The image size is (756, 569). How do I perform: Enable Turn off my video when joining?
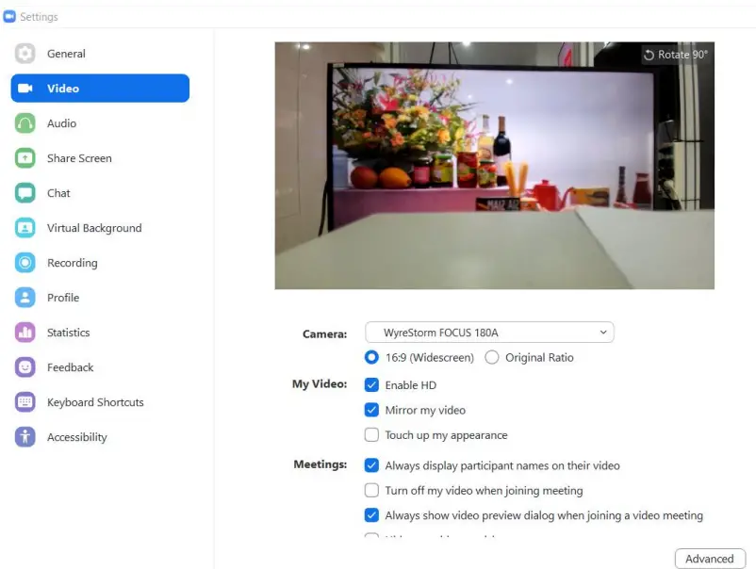coord(371,491)
